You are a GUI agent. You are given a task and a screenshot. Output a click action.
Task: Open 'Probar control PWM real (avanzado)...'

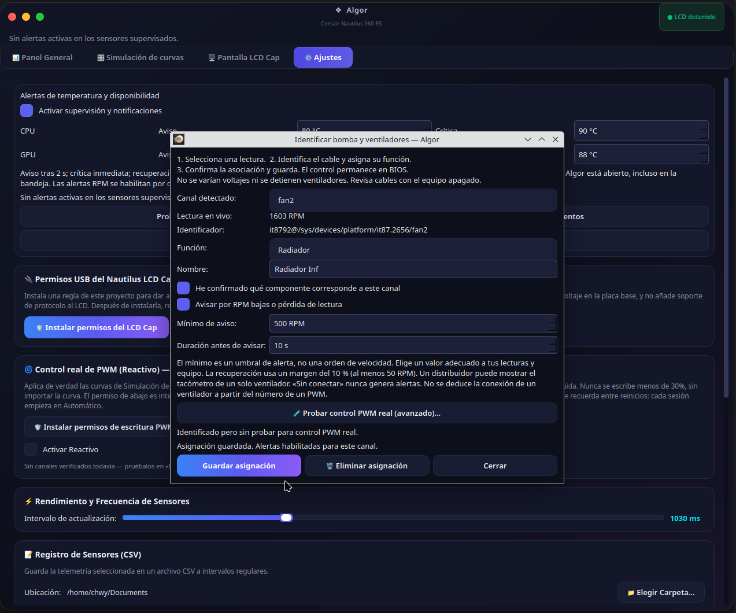367,413
